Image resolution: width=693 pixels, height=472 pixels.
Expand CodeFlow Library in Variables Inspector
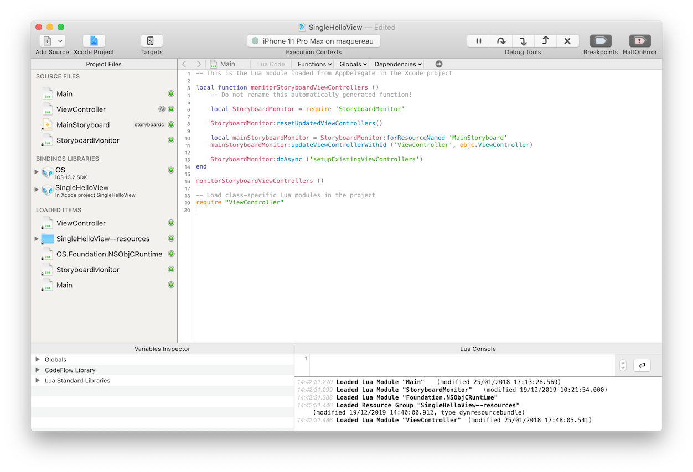pyautogui.click(x=38, y=370)
